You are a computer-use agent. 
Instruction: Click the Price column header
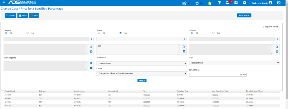point(145,91)
